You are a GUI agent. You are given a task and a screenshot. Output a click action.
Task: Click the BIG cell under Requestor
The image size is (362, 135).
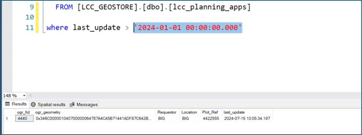tap(168, 119)
